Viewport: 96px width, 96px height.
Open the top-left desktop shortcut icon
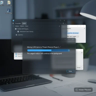pos(2,3)
